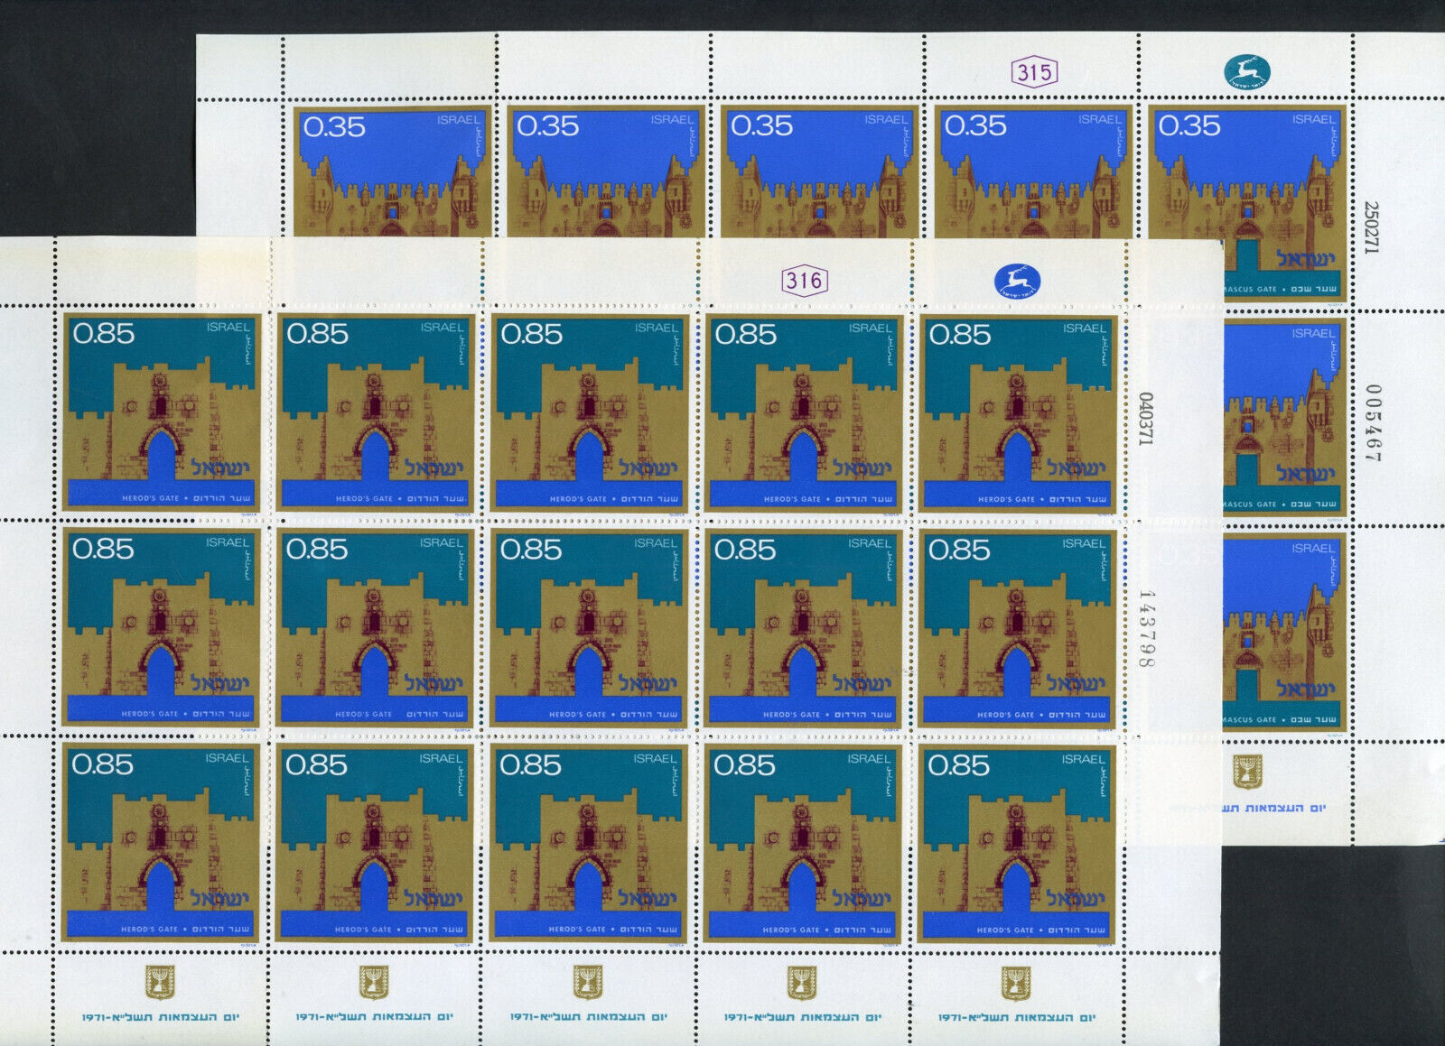The width and height of the screenshot is (1445, 1046).
Task: Select the serial number 005467
Action: tap(1373, 423)
